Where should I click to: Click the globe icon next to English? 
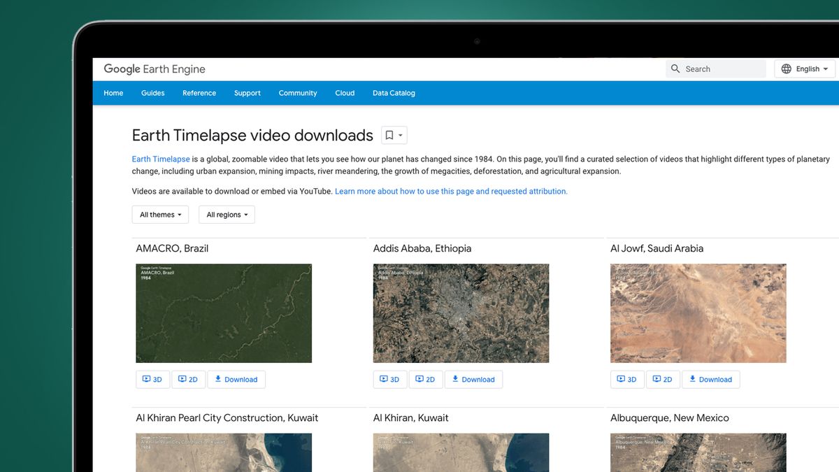pyautogui.click(x=787, y=69)
